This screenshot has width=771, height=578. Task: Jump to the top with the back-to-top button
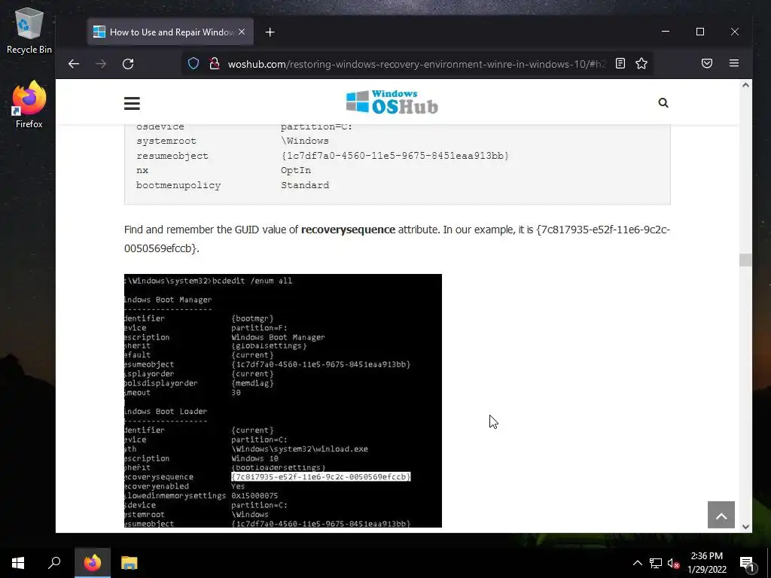click(x=721, y=515)
